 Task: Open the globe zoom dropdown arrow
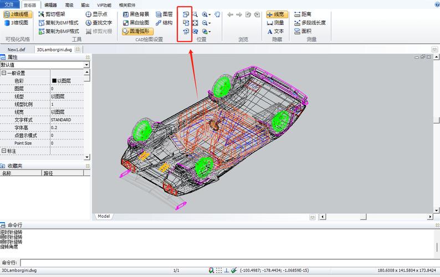click(x=209, y=32)
